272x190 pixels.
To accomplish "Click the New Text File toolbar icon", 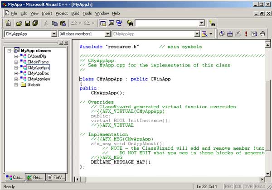I will [x=8, y=23].
